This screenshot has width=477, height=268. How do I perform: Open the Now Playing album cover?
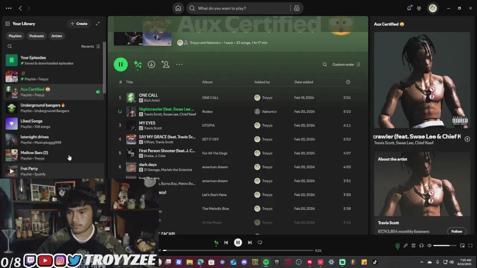click(x=422, y=80)
